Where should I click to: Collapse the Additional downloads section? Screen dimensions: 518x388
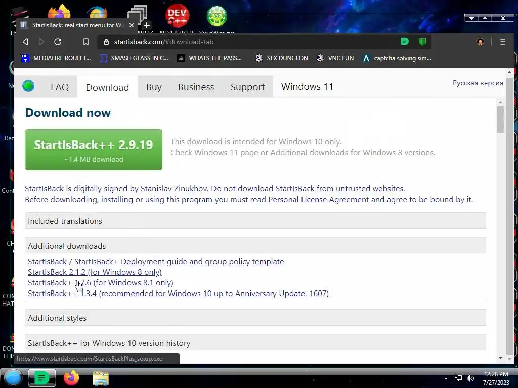(255, 246)
